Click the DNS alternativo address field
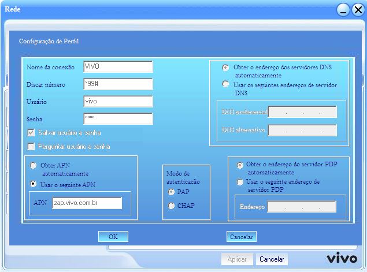This screenshot has height=272, width=367. point(302,131)
